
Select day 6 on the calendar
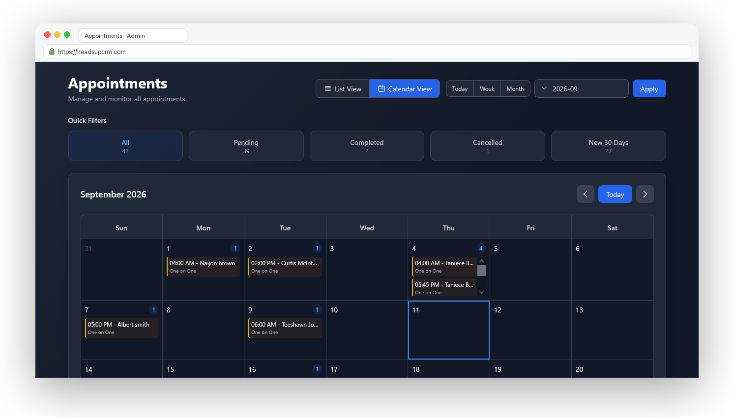(x=612, y=270)
